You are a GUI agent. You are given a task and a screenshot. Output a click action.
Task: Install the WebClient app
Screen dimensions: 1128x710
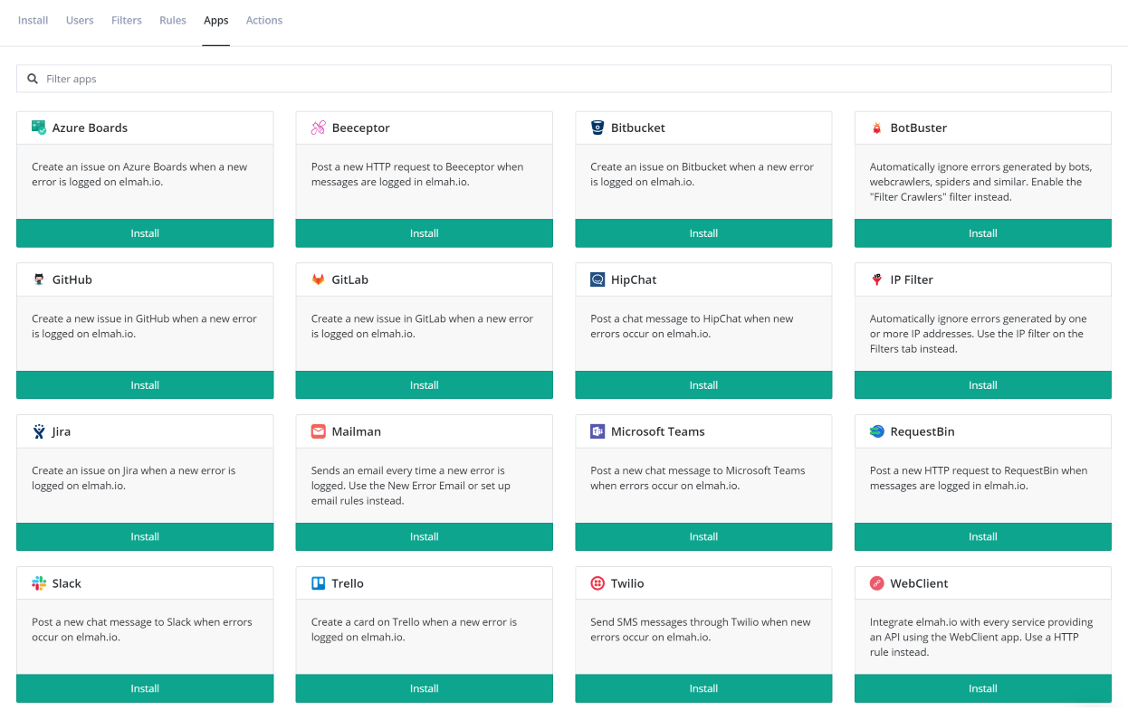coord(982,688)
